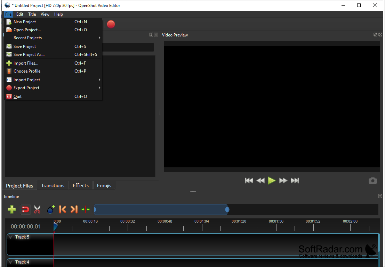Open the Help menu
The width and height of the screenshot is (385, 267).
(x=58, y=14)
